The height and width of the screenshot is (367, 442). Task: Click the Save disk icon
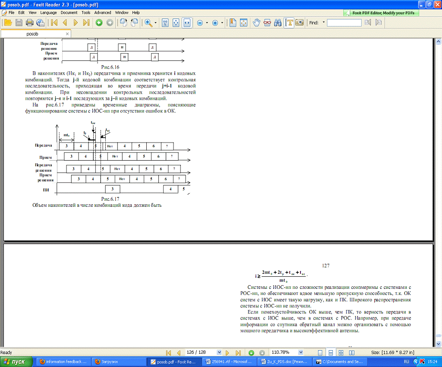[19, 22]
